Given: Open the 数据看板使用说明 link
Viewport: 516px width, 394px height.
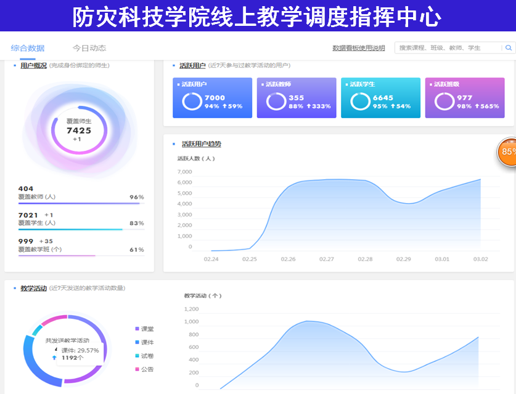Looking at the screenshot, I should click(358, 48).
